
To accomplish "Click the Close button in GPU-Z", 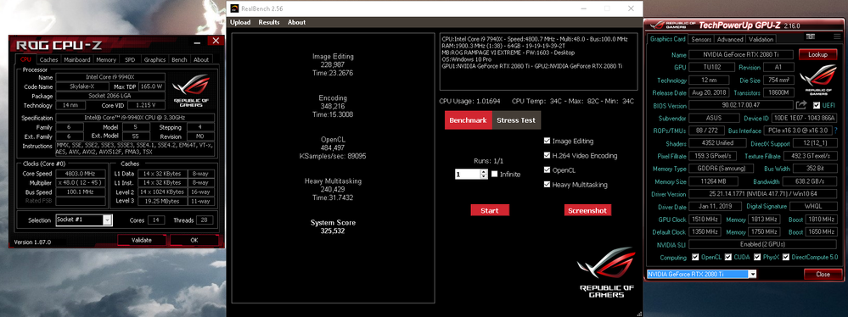I will 823,275.
